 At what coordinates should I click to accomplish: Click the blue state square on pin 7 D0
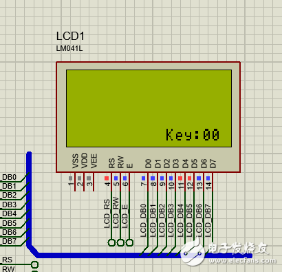click(x=144, y=178)
